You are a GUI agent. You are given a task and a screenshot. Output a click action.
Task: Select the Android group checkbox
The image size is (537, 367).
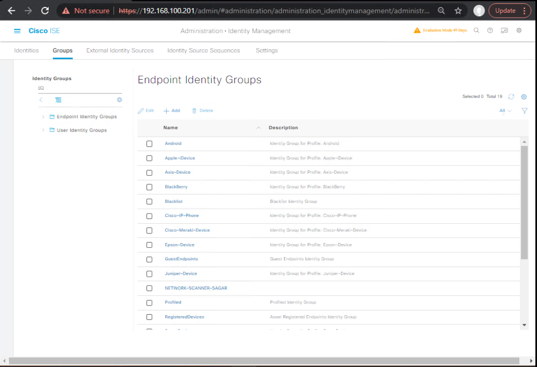coord(149,144)
